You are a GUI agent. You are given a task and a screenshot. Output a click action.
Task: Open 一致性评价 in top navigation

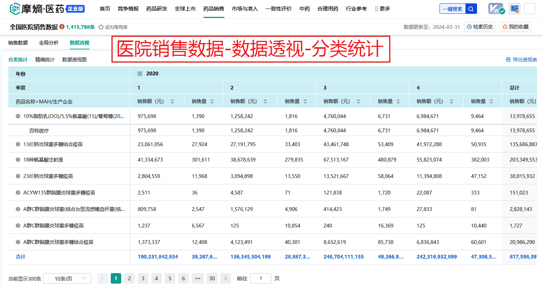click(x=279, y=9)
